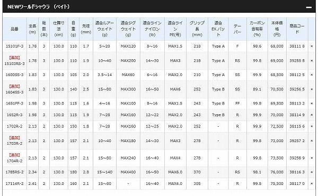318x196 pixels.
Task: Click product code 38111 8
Action: pyautogui.click(x=297, y=46)
